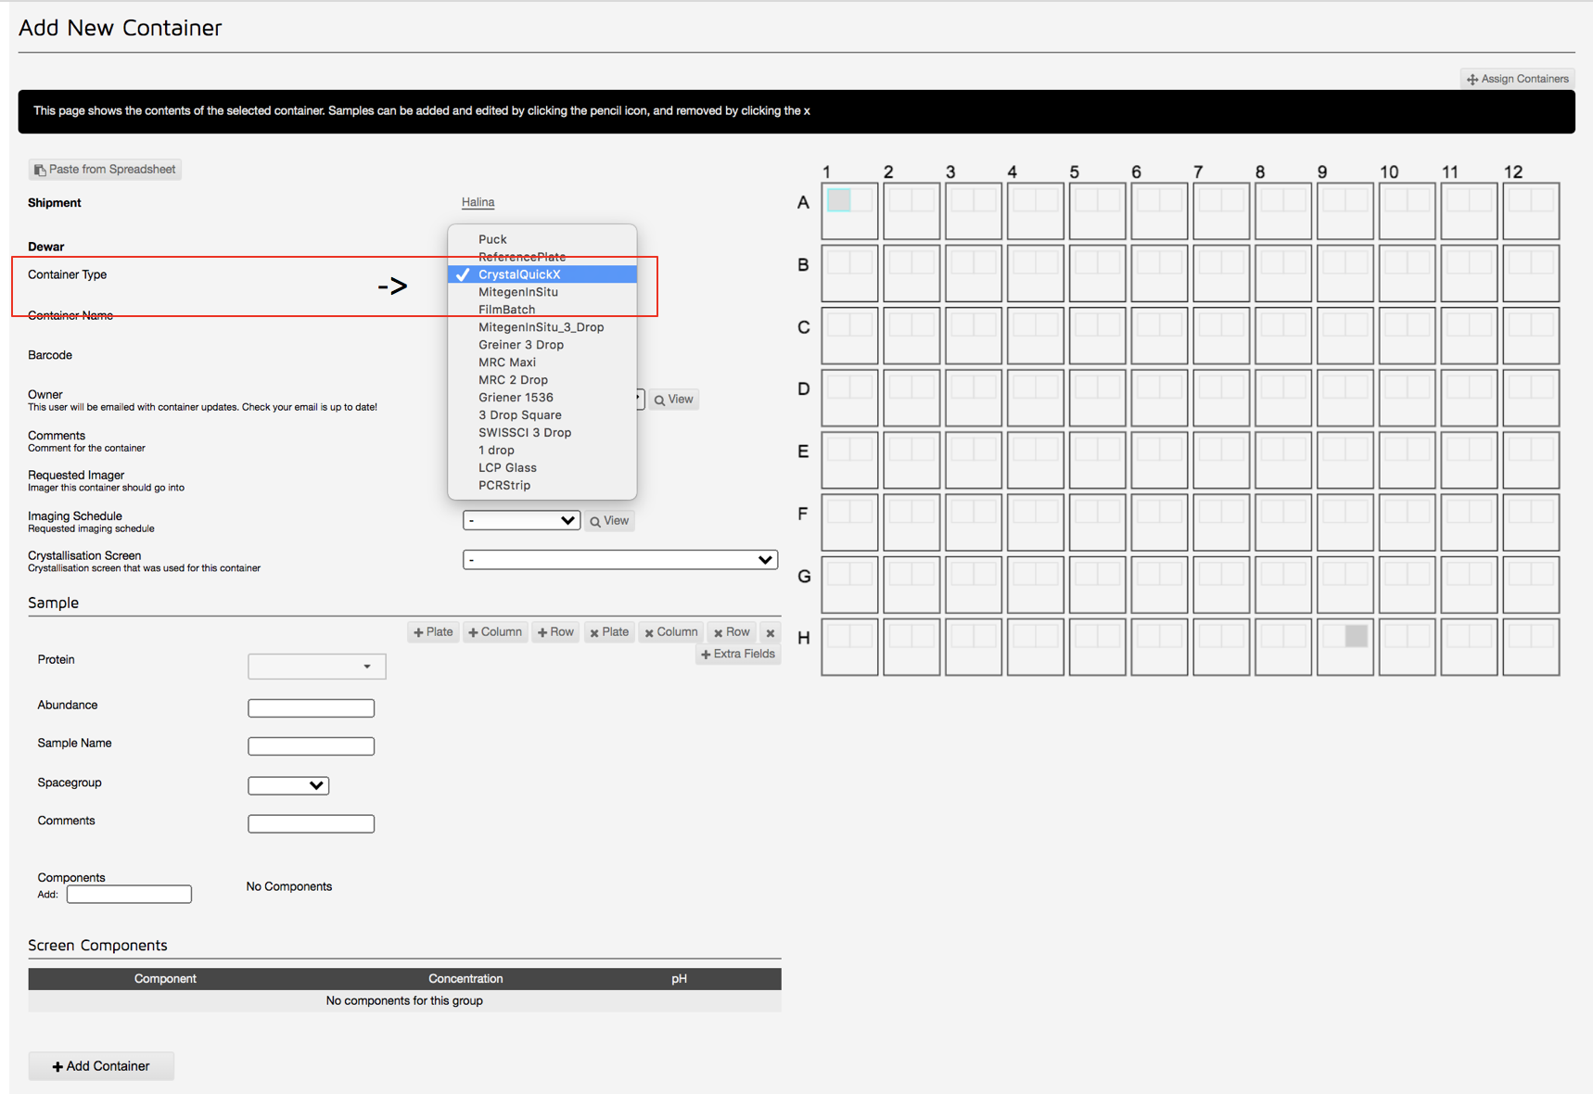The image size is (1593, 1094).
Task: Click the magnifier View icon beside container type
Action: (x=659, y=399)
